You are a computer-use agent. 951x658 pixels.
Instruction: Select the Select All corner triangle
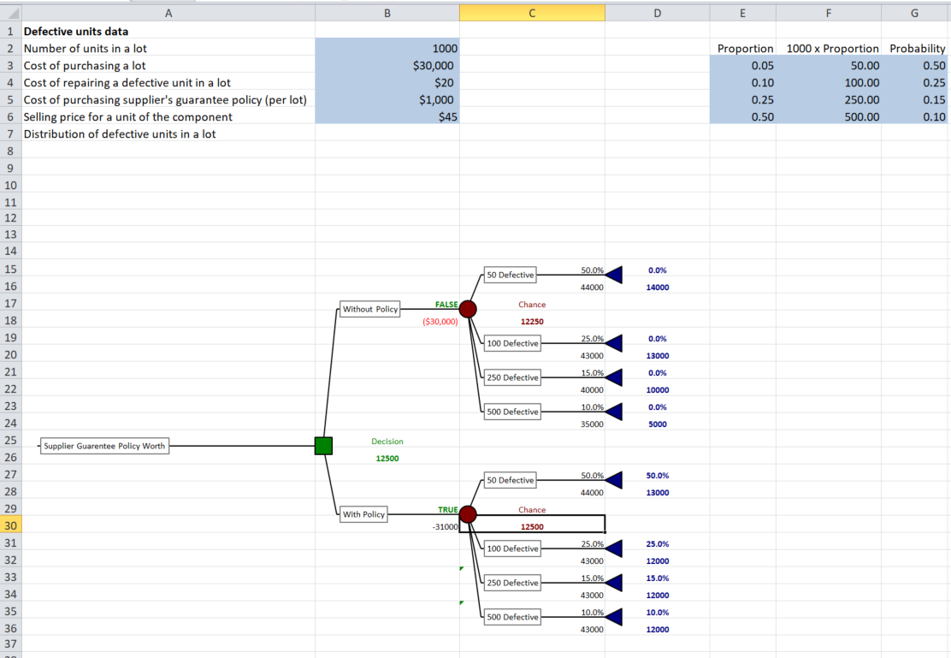(11, 12)
